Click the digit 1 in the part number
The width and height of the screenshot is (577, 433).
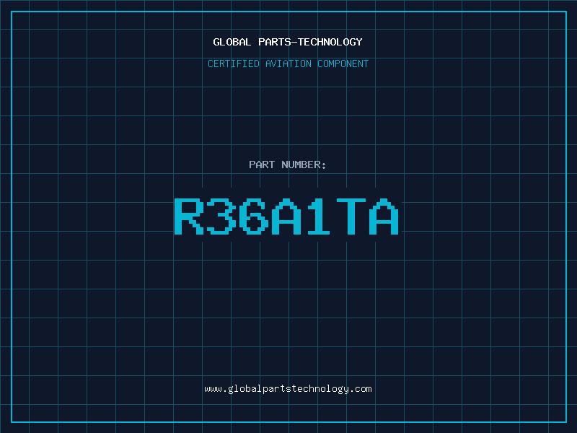click(x=319, y=216)
